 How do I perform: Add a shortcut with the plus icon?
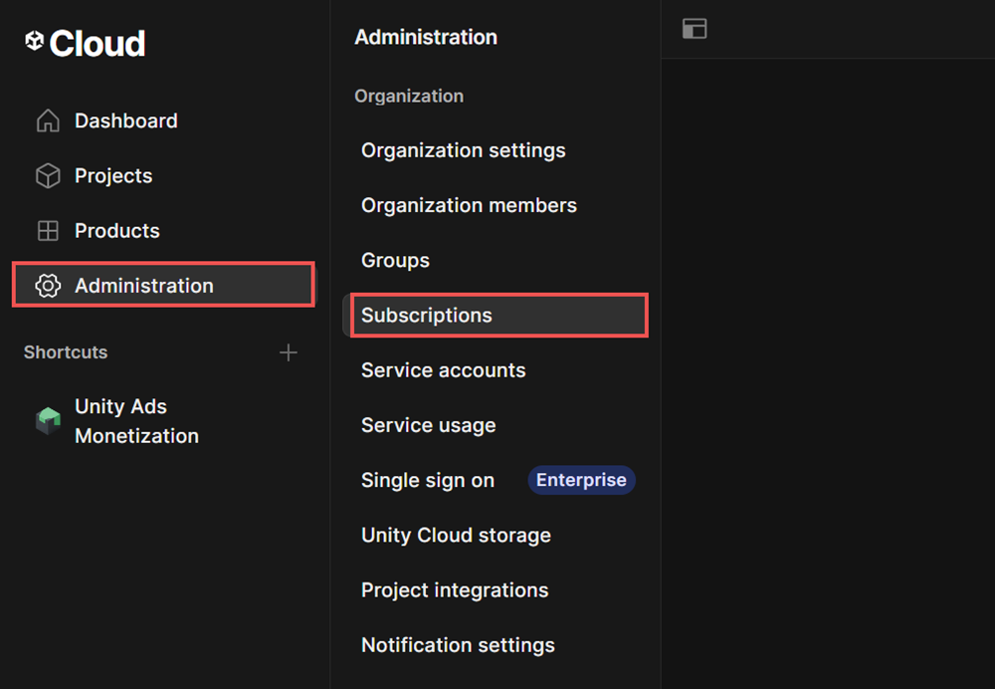point(289,352)
